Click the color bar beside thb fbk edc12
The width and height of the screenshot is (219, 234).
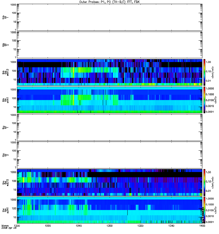click(204, 72)
